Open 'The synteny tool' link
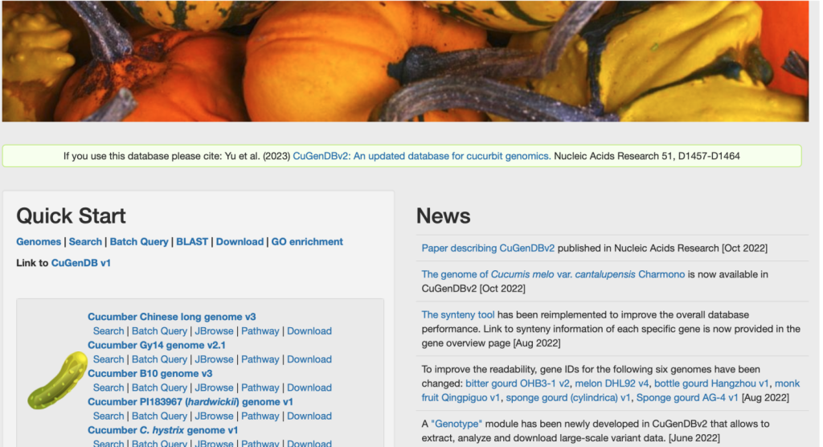 [457, 314]
